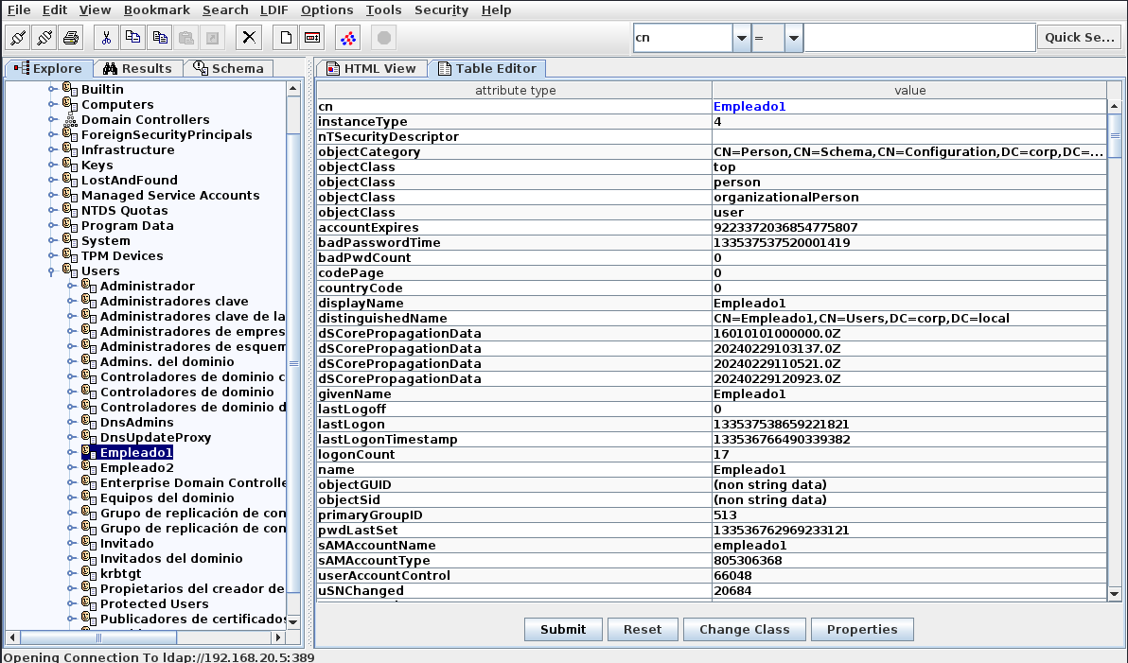Click the userAccountControl value 66048
Screen dimensions: 1128x663
pos(909,575)
